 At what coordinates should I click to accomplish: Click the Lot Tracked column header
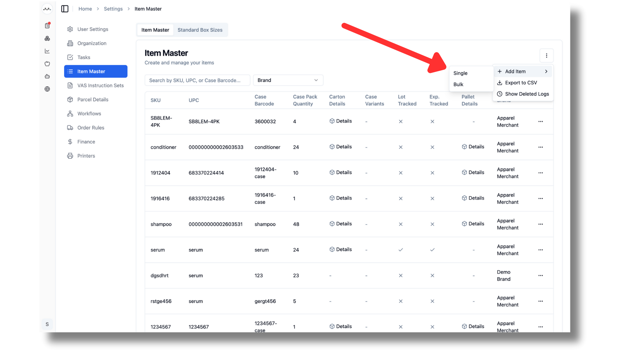[x=407, y=100]
